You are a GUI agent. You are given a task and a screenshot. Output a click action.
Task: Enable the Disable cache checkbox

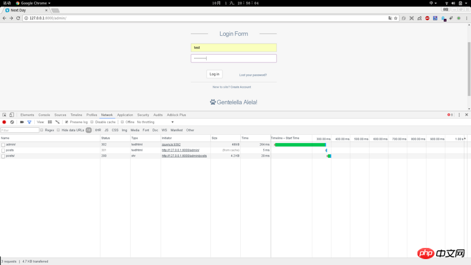(92, 122)
